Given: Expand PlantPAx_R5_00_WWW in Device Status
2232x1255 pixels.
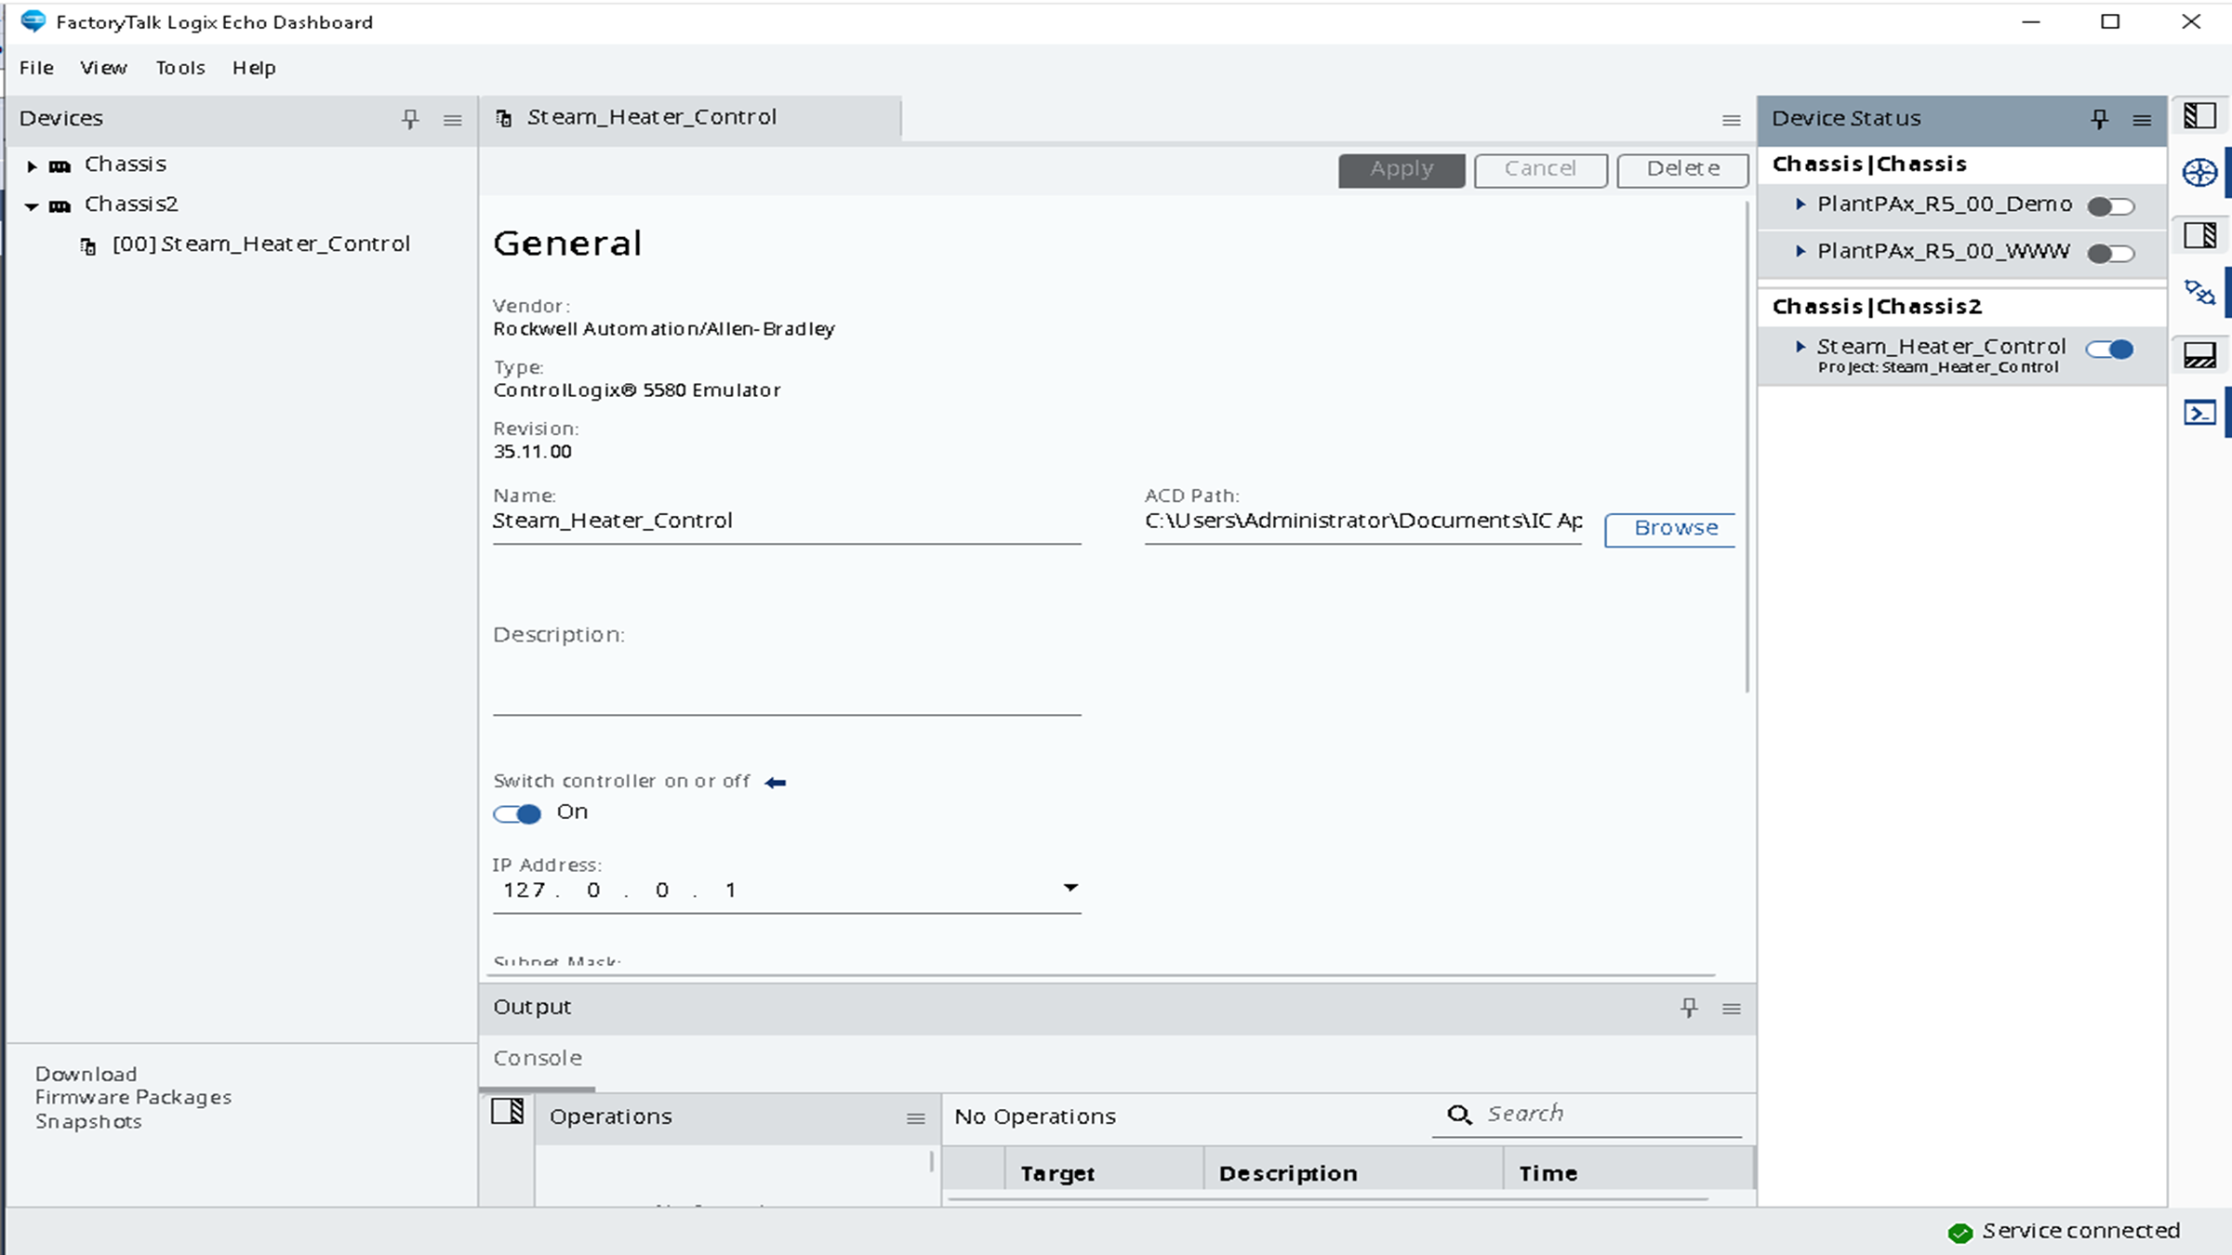Looking at the screenshot, I should coord(1800,250).
